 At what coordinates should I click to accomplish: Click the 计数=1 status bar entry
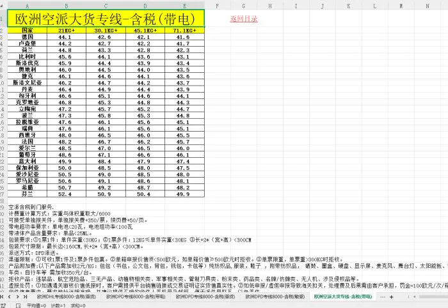click(58, 305)
